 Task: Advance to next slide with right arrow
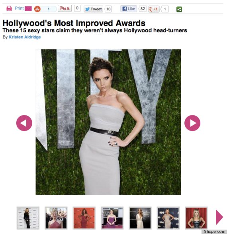(x=192, y=123)
